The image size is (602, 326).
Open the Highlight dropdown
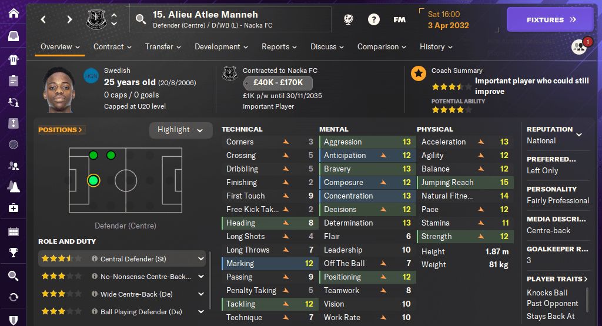tap(180, 130)
